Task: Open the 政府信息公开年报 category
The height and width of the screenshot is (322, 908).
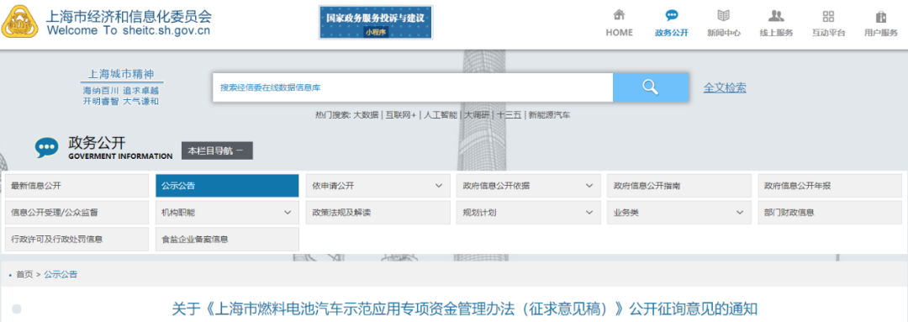Action: 830,186
